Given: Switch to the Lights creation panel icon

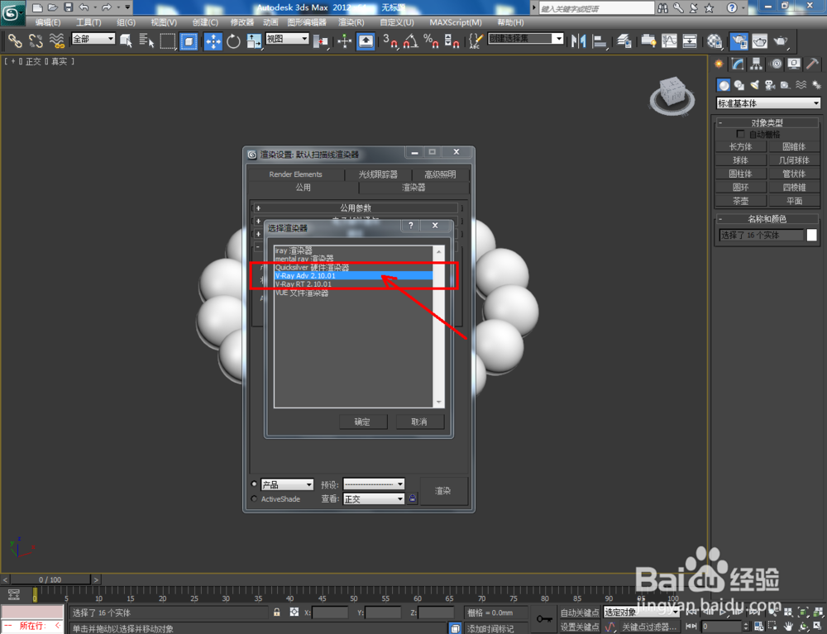Looking at the screenshot, I should pos(753,85).
